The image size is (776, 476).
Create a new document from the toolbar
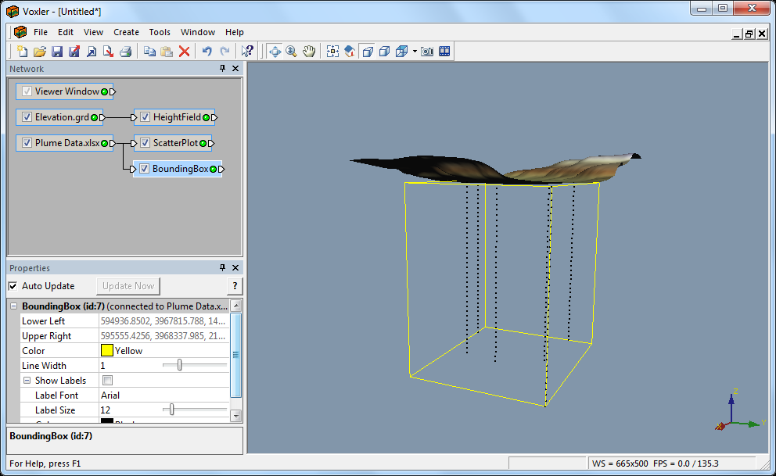(22, 51)
